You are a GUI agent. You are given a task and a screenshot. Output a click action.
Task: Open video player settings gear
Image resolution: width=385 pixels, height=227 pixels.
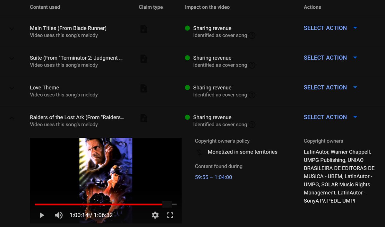pos(155,215)
